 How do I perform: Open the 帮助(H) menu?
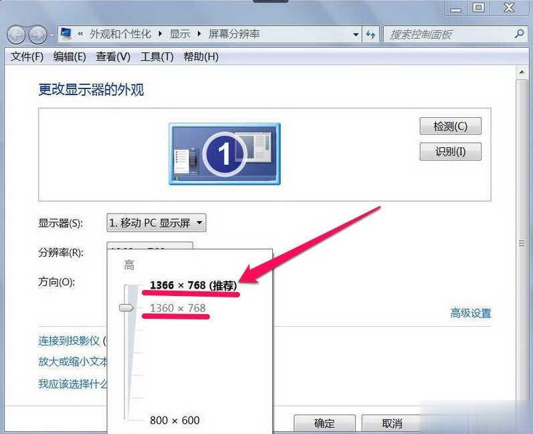pos(201,56)
